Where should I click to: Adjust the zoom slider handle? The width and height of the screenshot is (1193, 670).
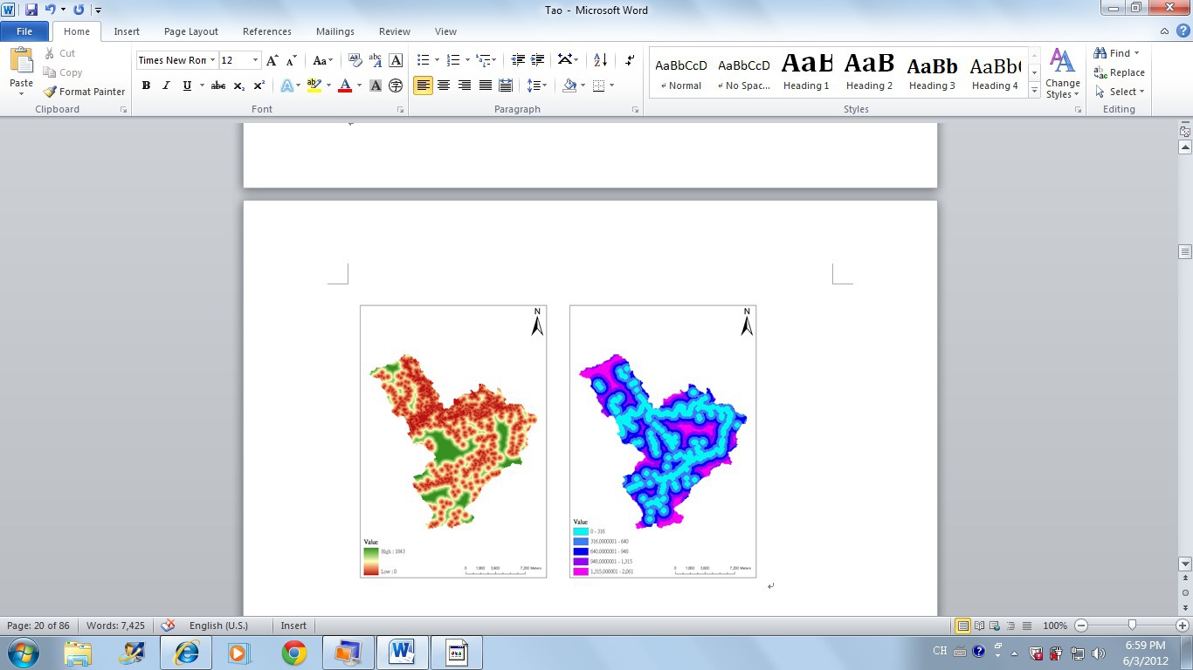pyautogui.click(x=1132, y=626)
